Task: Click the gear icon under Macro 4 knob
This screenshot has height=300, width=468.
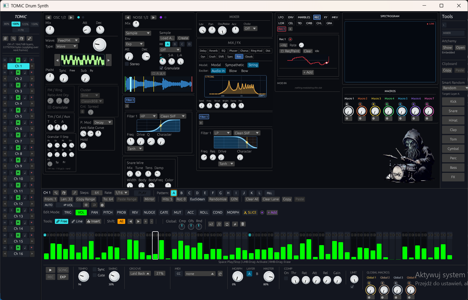Action: pyautogui.click(x=387, y=119)
